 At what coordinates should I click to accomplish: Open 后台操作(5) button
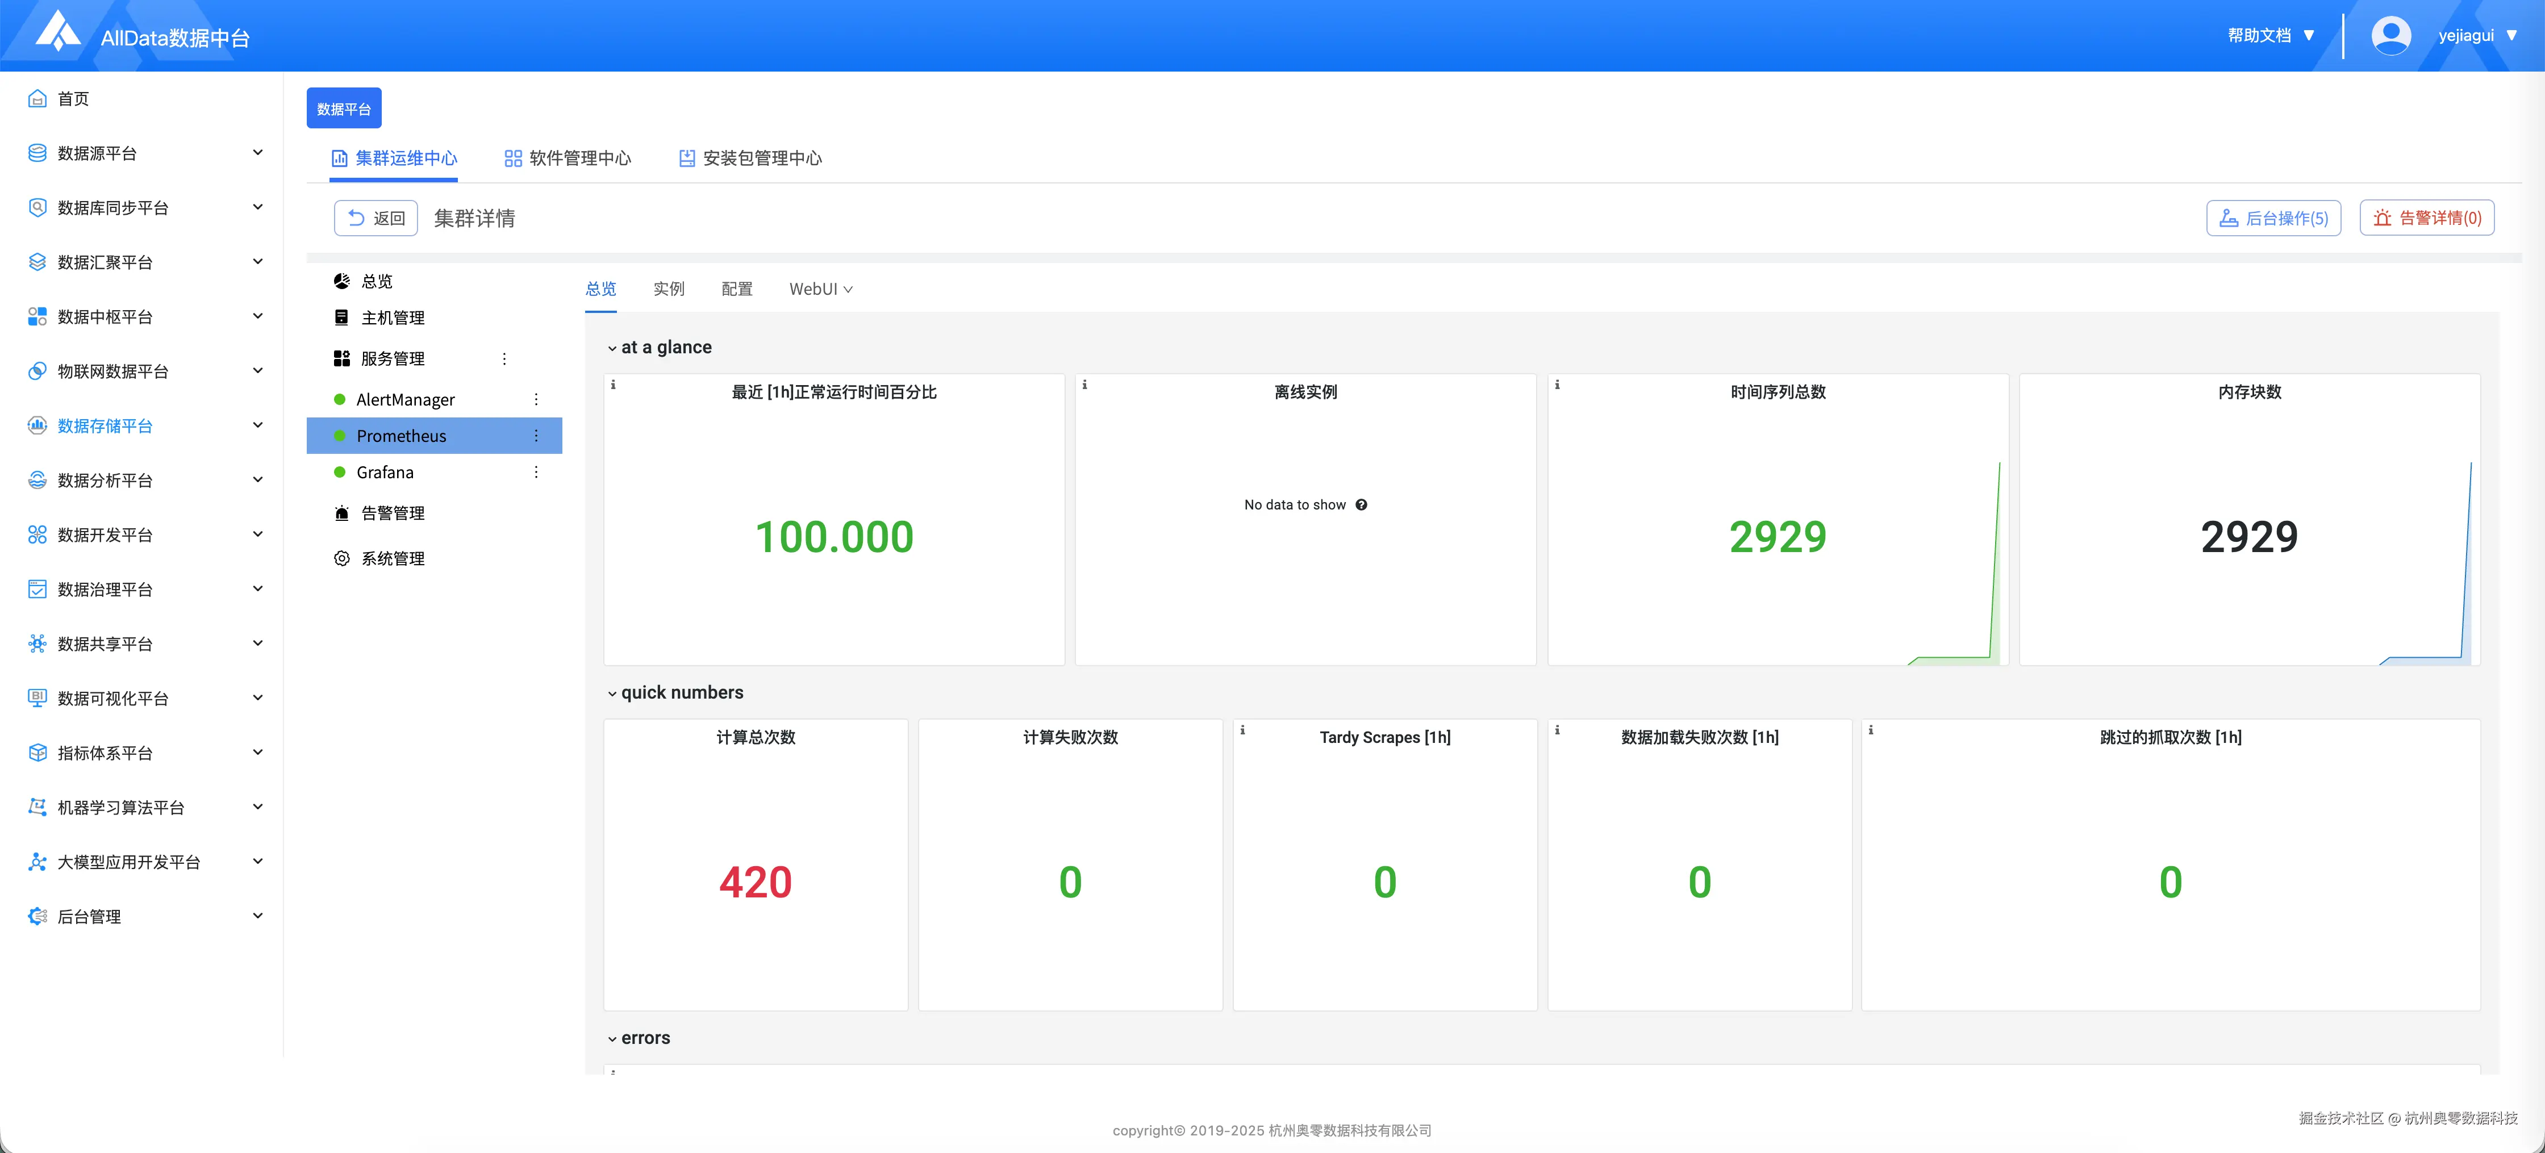tap(2273, 218)
